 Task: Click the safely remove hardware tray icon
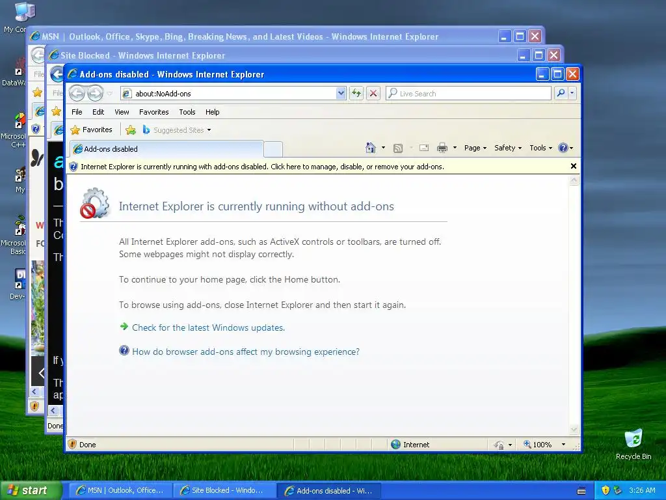tap(618, 490)
